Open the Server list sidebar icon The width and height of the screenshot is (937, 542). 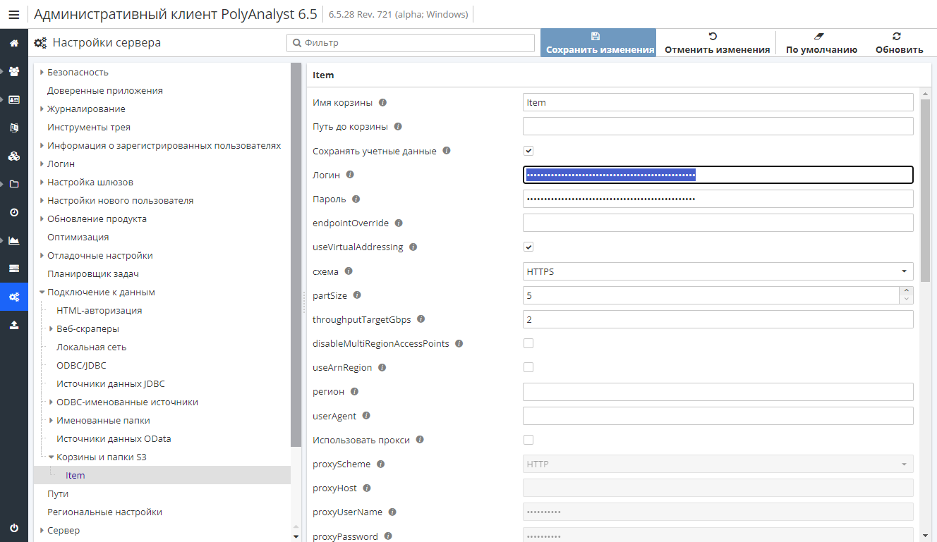14,269
